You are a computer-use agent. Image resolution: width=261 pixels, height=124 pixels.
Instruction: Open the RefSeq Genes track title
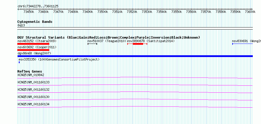[30, 72]
